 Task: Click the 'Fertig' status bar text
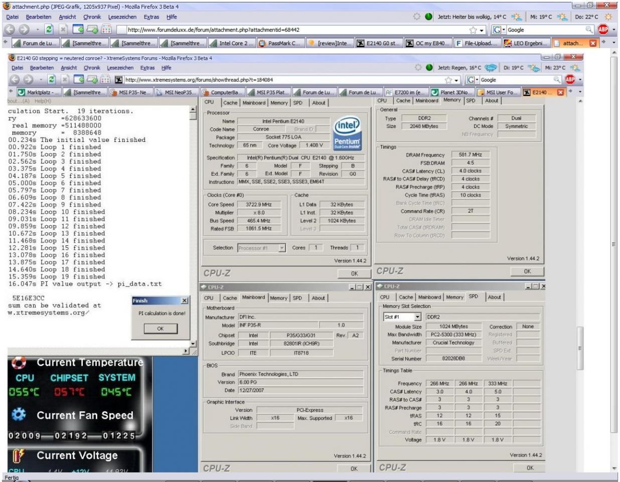click(12, 477)
